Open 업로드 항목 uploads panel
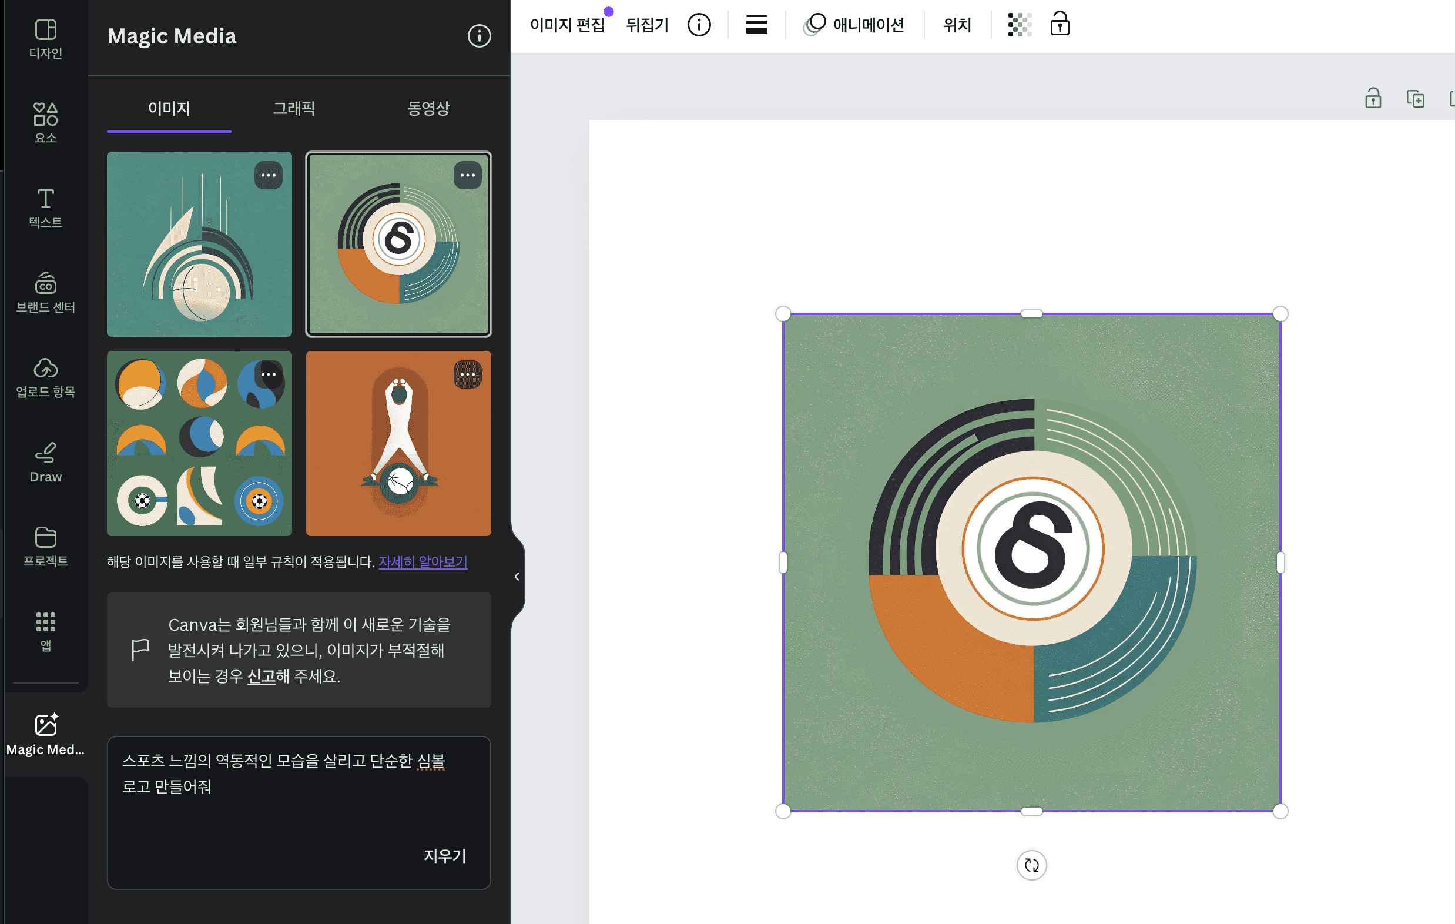Viewport: 1455px width, 924px height. pyautogui.click(x=45, y=377)
